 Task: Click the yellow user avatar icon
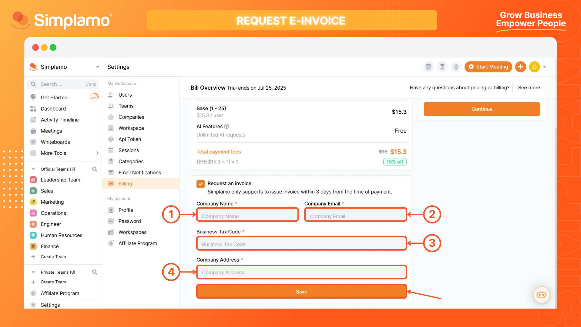534,67
